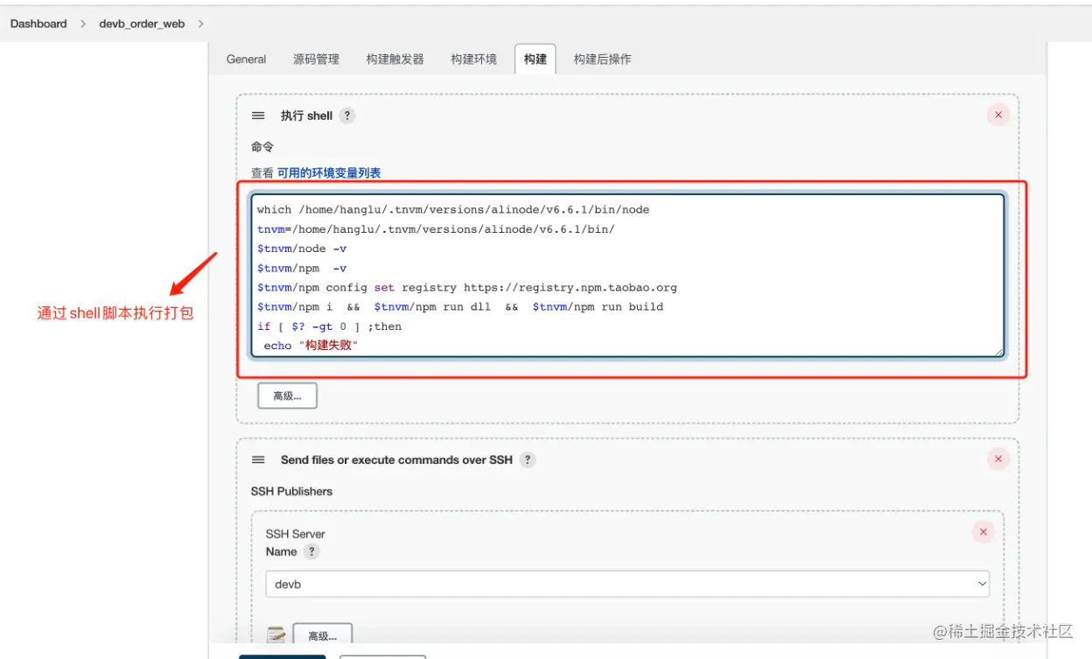Open the devb SSH server dropdown
Viewport: 1092px width, 659px height.
[627, 584]
